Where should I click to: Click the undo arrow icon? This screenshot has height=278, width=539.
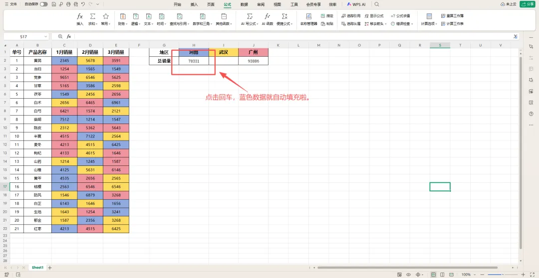(x=83, y=4)
